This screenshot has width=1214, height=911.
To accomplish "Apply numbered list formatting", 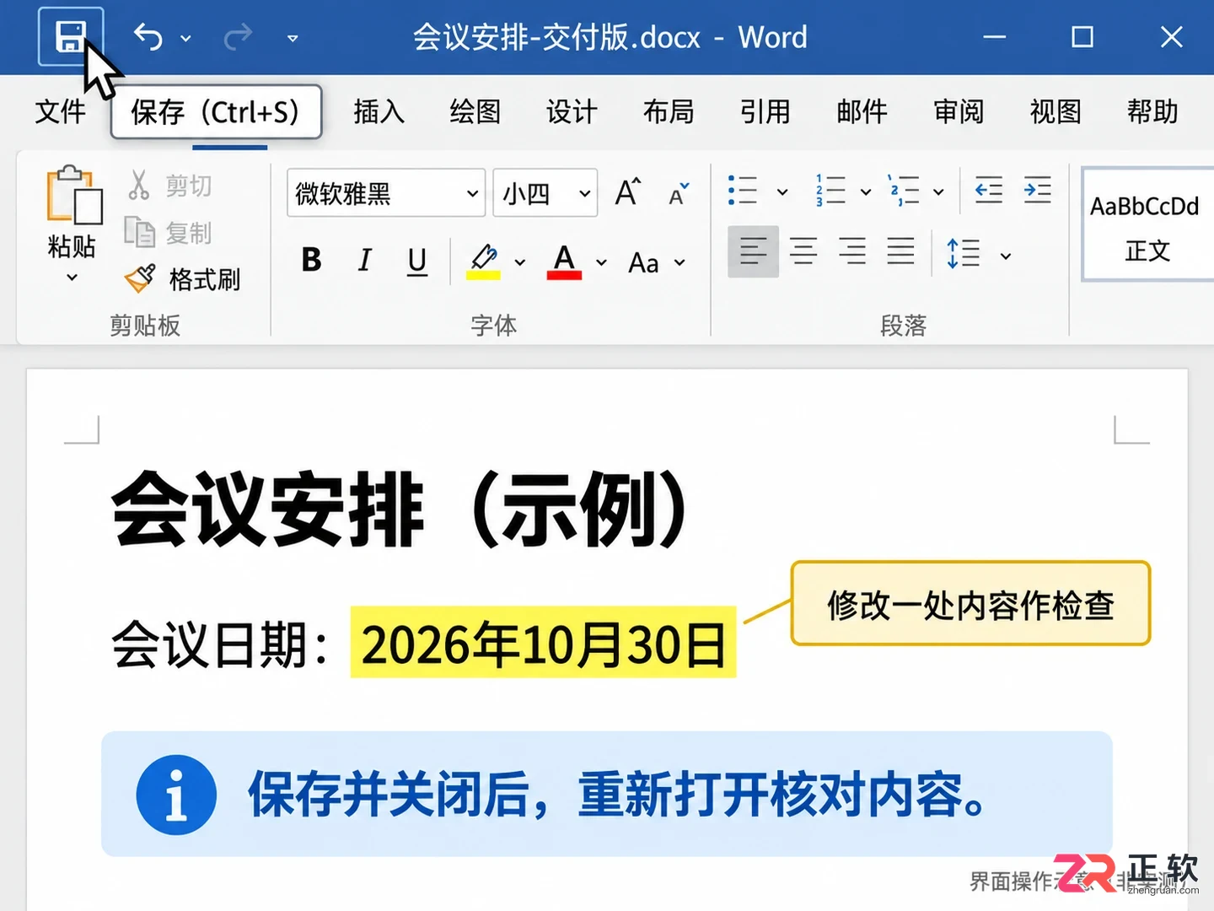I will 830,191.
